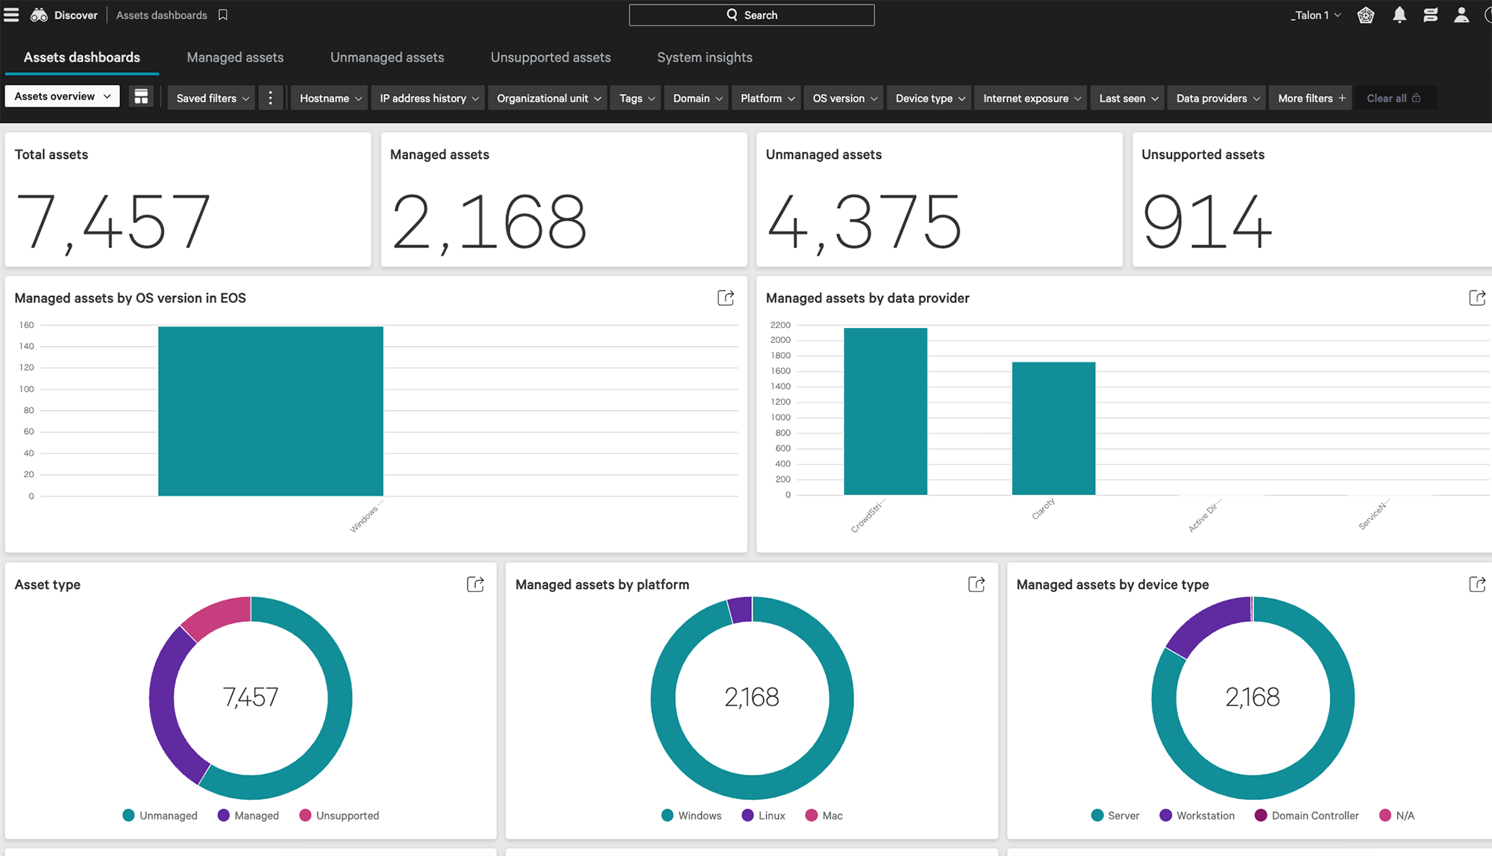Open saved filters three-dot options menu
1492x856 pixels.
[270, 98]
